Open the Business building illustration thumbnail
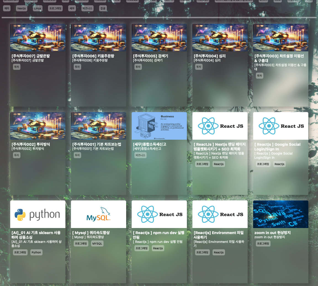 tap(159, 126)
